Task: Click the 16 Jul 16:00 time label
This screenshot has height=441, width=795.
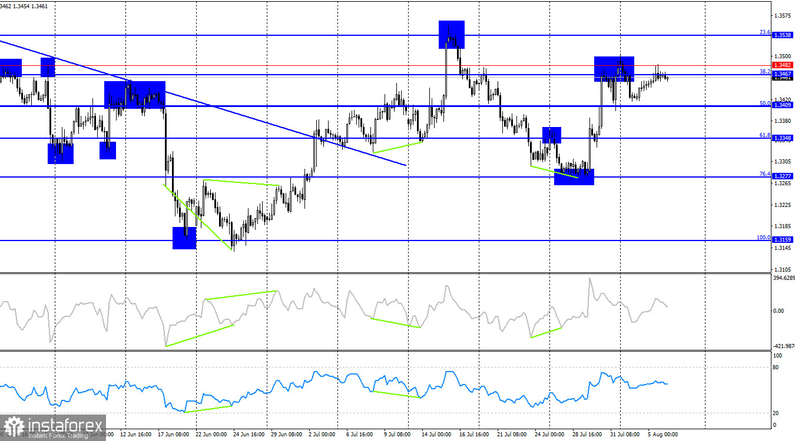Action: pyautogui.click(x=475, y=435)
